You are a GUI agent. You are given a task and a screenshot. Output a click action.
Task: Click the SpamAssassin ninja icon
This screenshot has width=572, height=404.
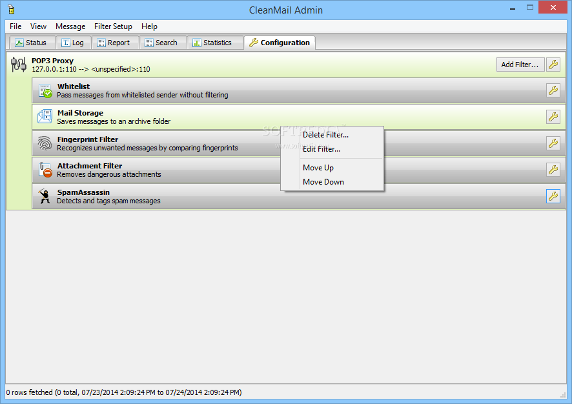click(x=45, y=196)
